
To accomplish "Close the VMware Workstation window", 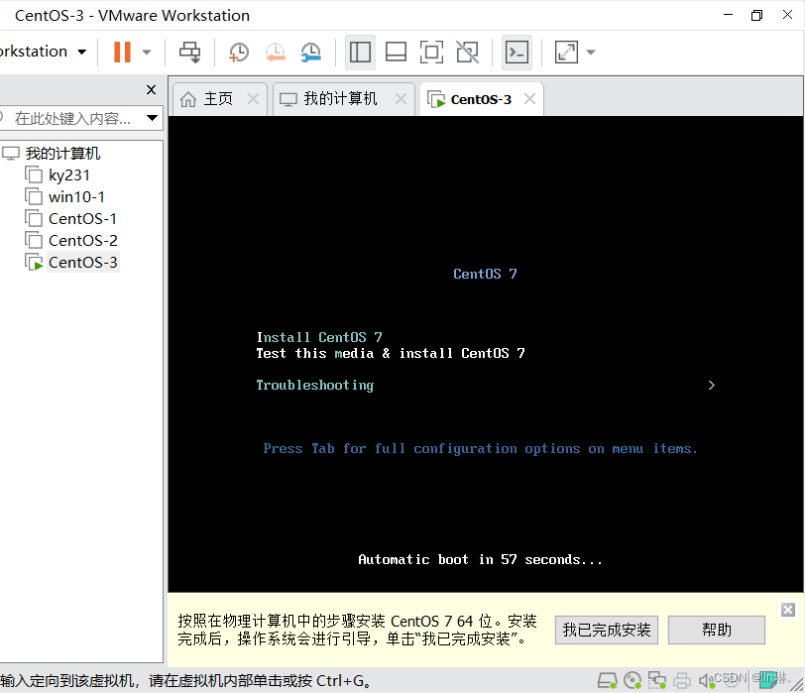I will click(x=787, y=15).
